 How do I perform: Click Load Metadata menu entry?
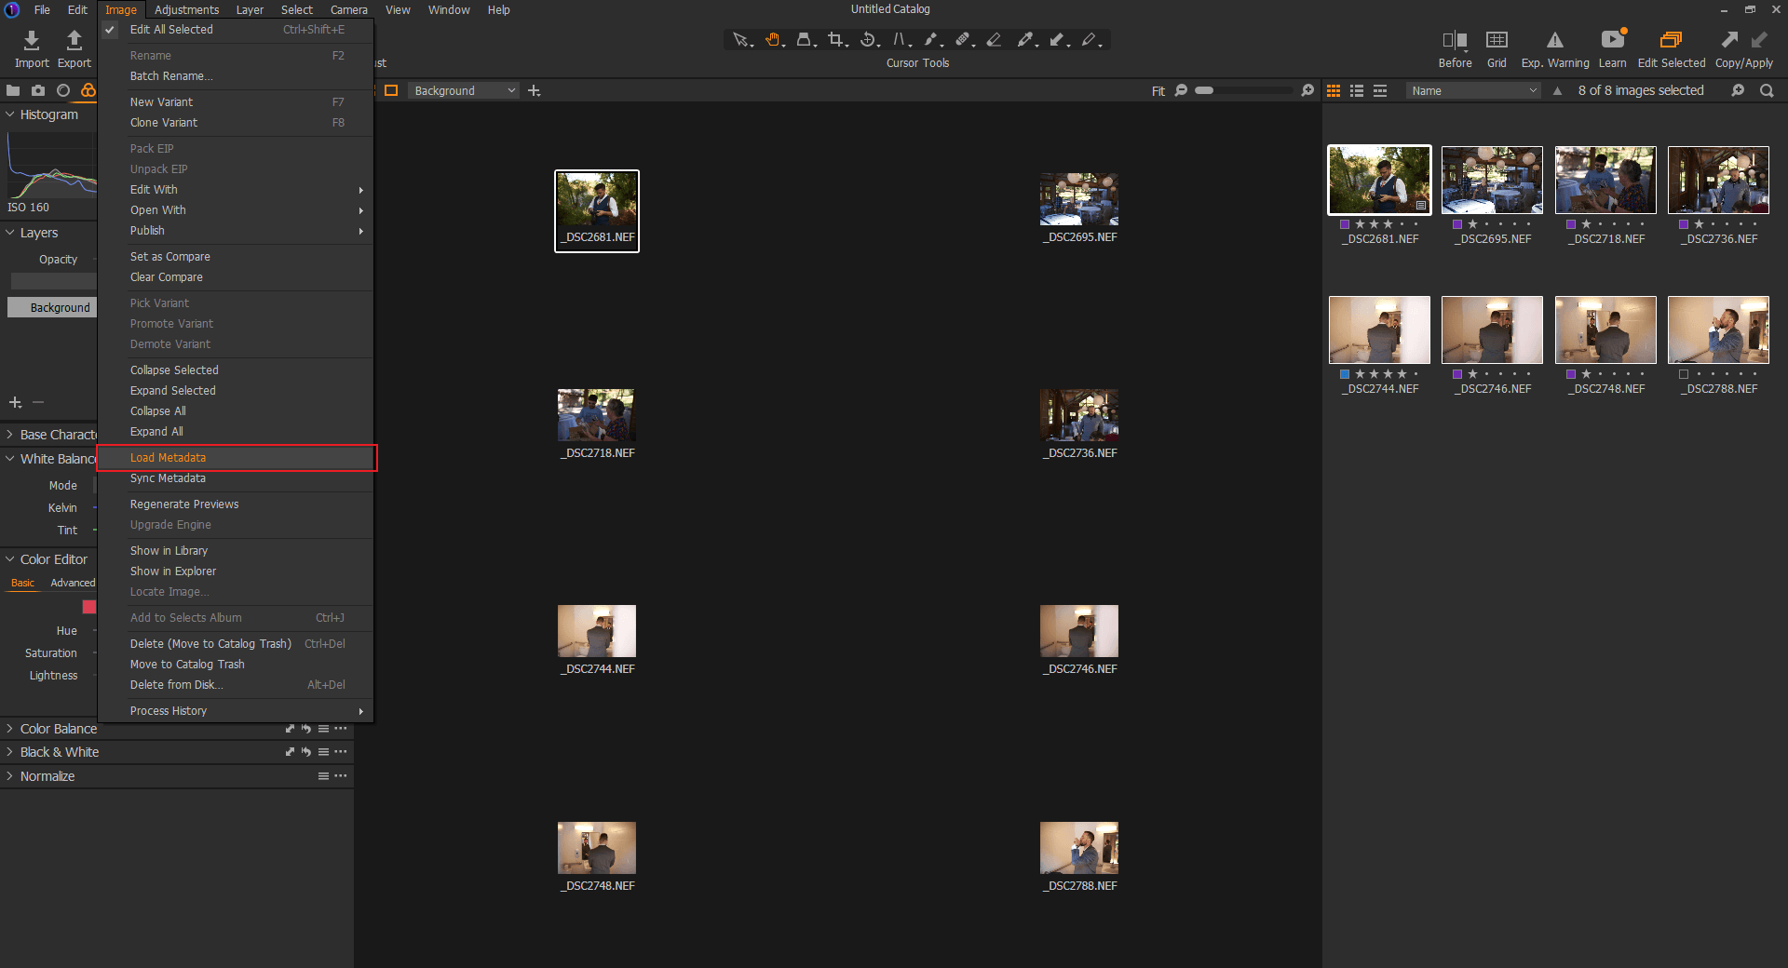[x=168, y=458]
